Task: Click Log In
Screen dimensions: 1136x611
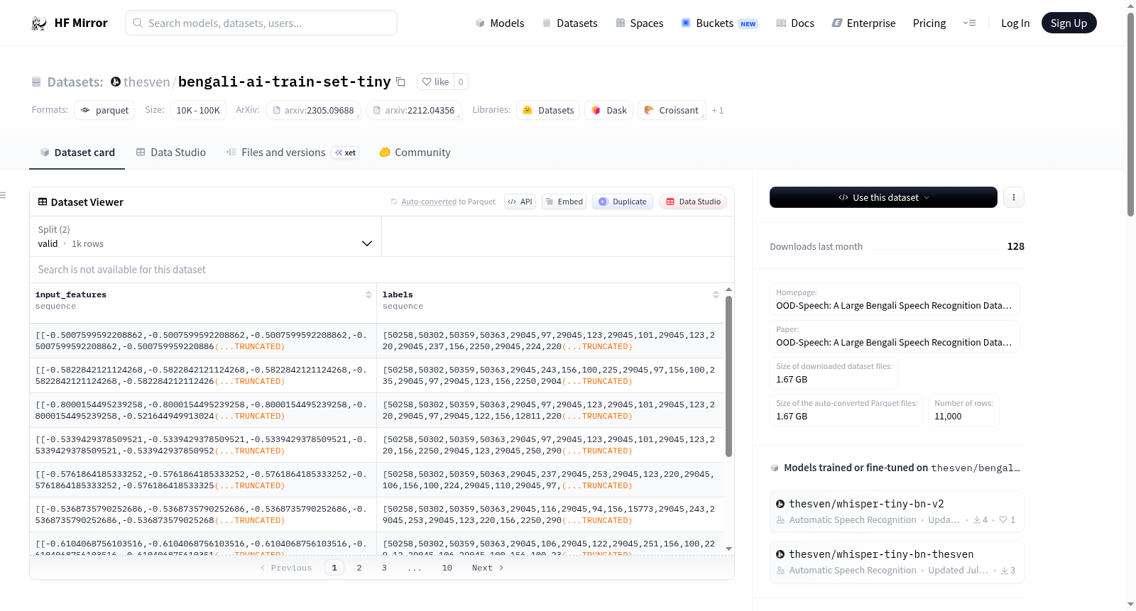Action: [1015, 23]
